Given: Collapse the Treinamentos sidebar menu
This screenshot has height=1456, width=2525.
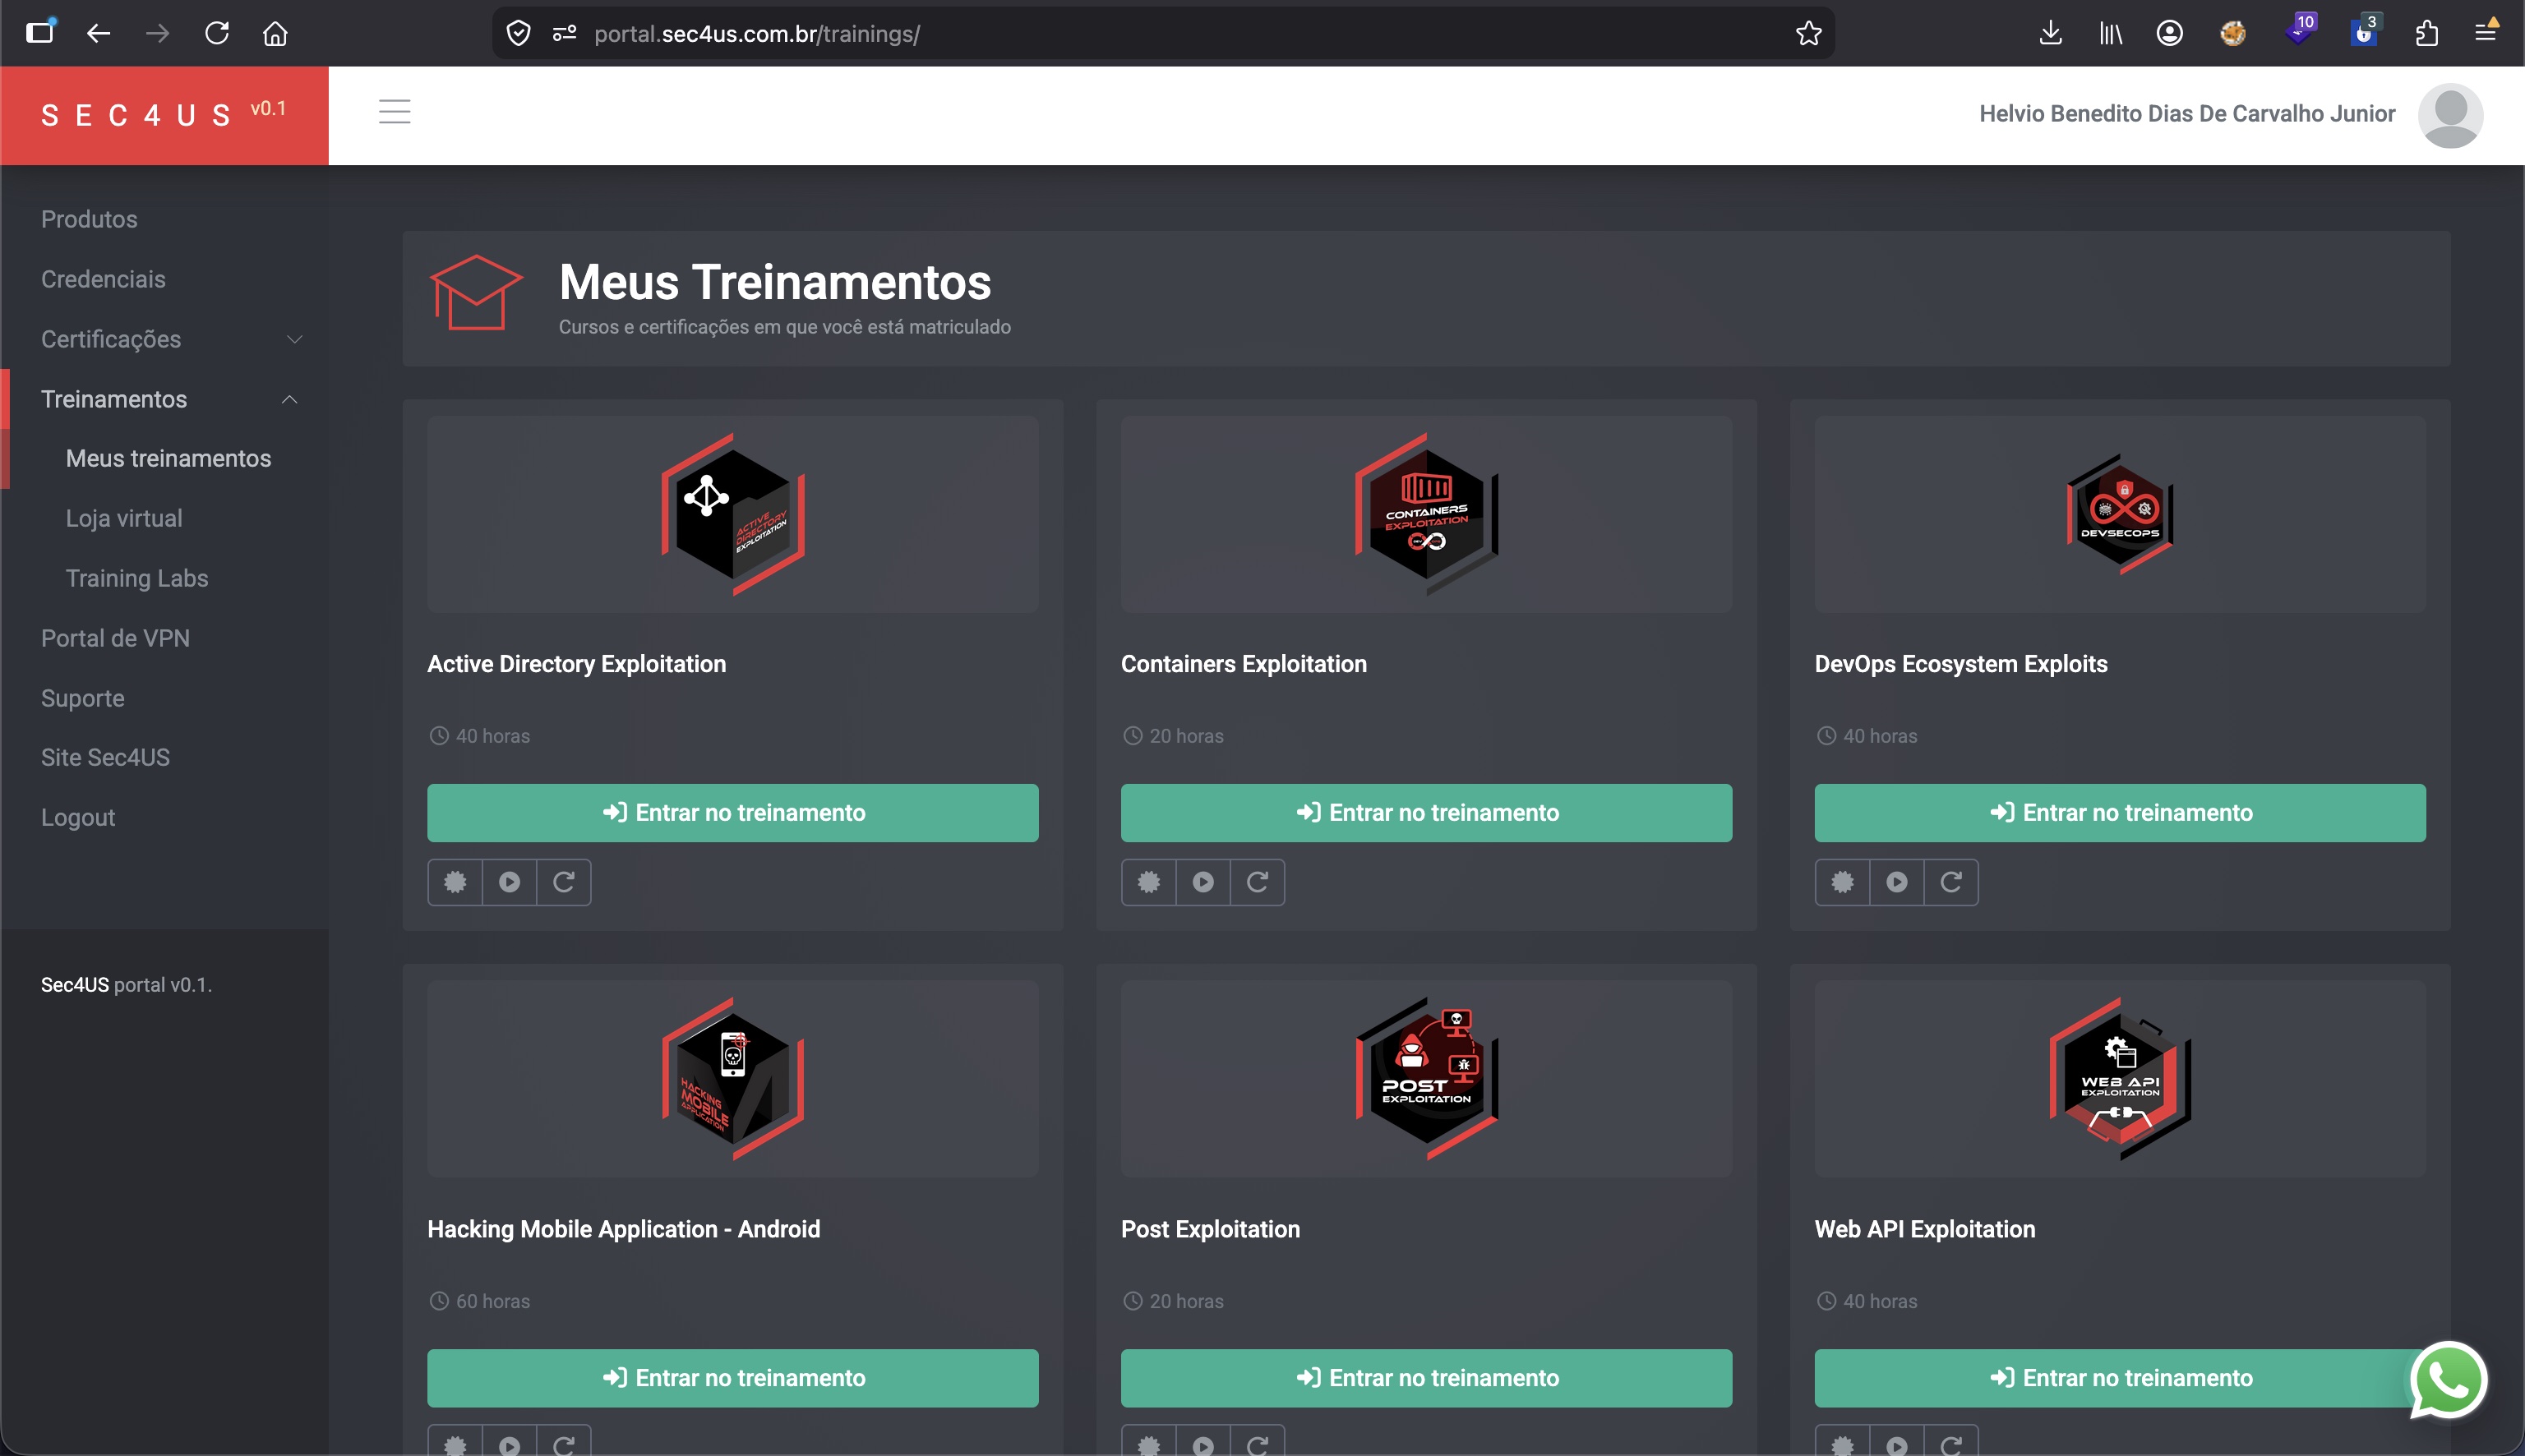Looking at the screenshot, I should click(165, 399).
